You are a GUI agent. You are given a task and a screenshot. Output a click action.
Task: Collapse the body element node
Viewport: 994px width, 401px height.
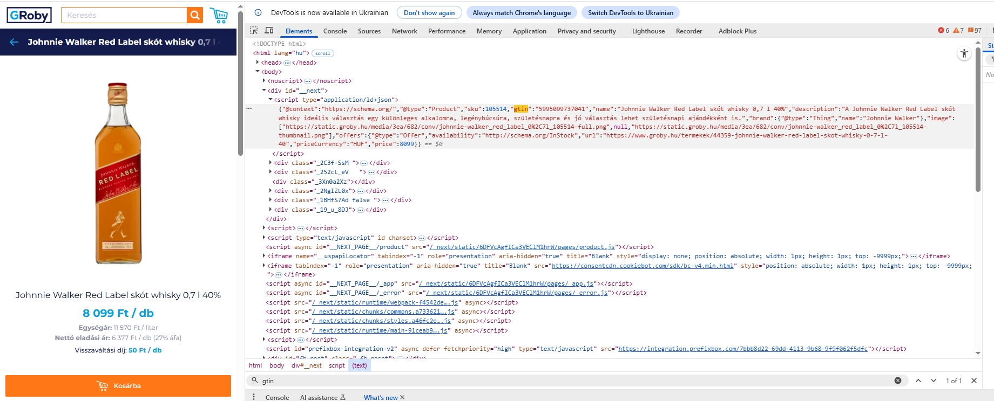pyautogui.click(x=258, y=72)
